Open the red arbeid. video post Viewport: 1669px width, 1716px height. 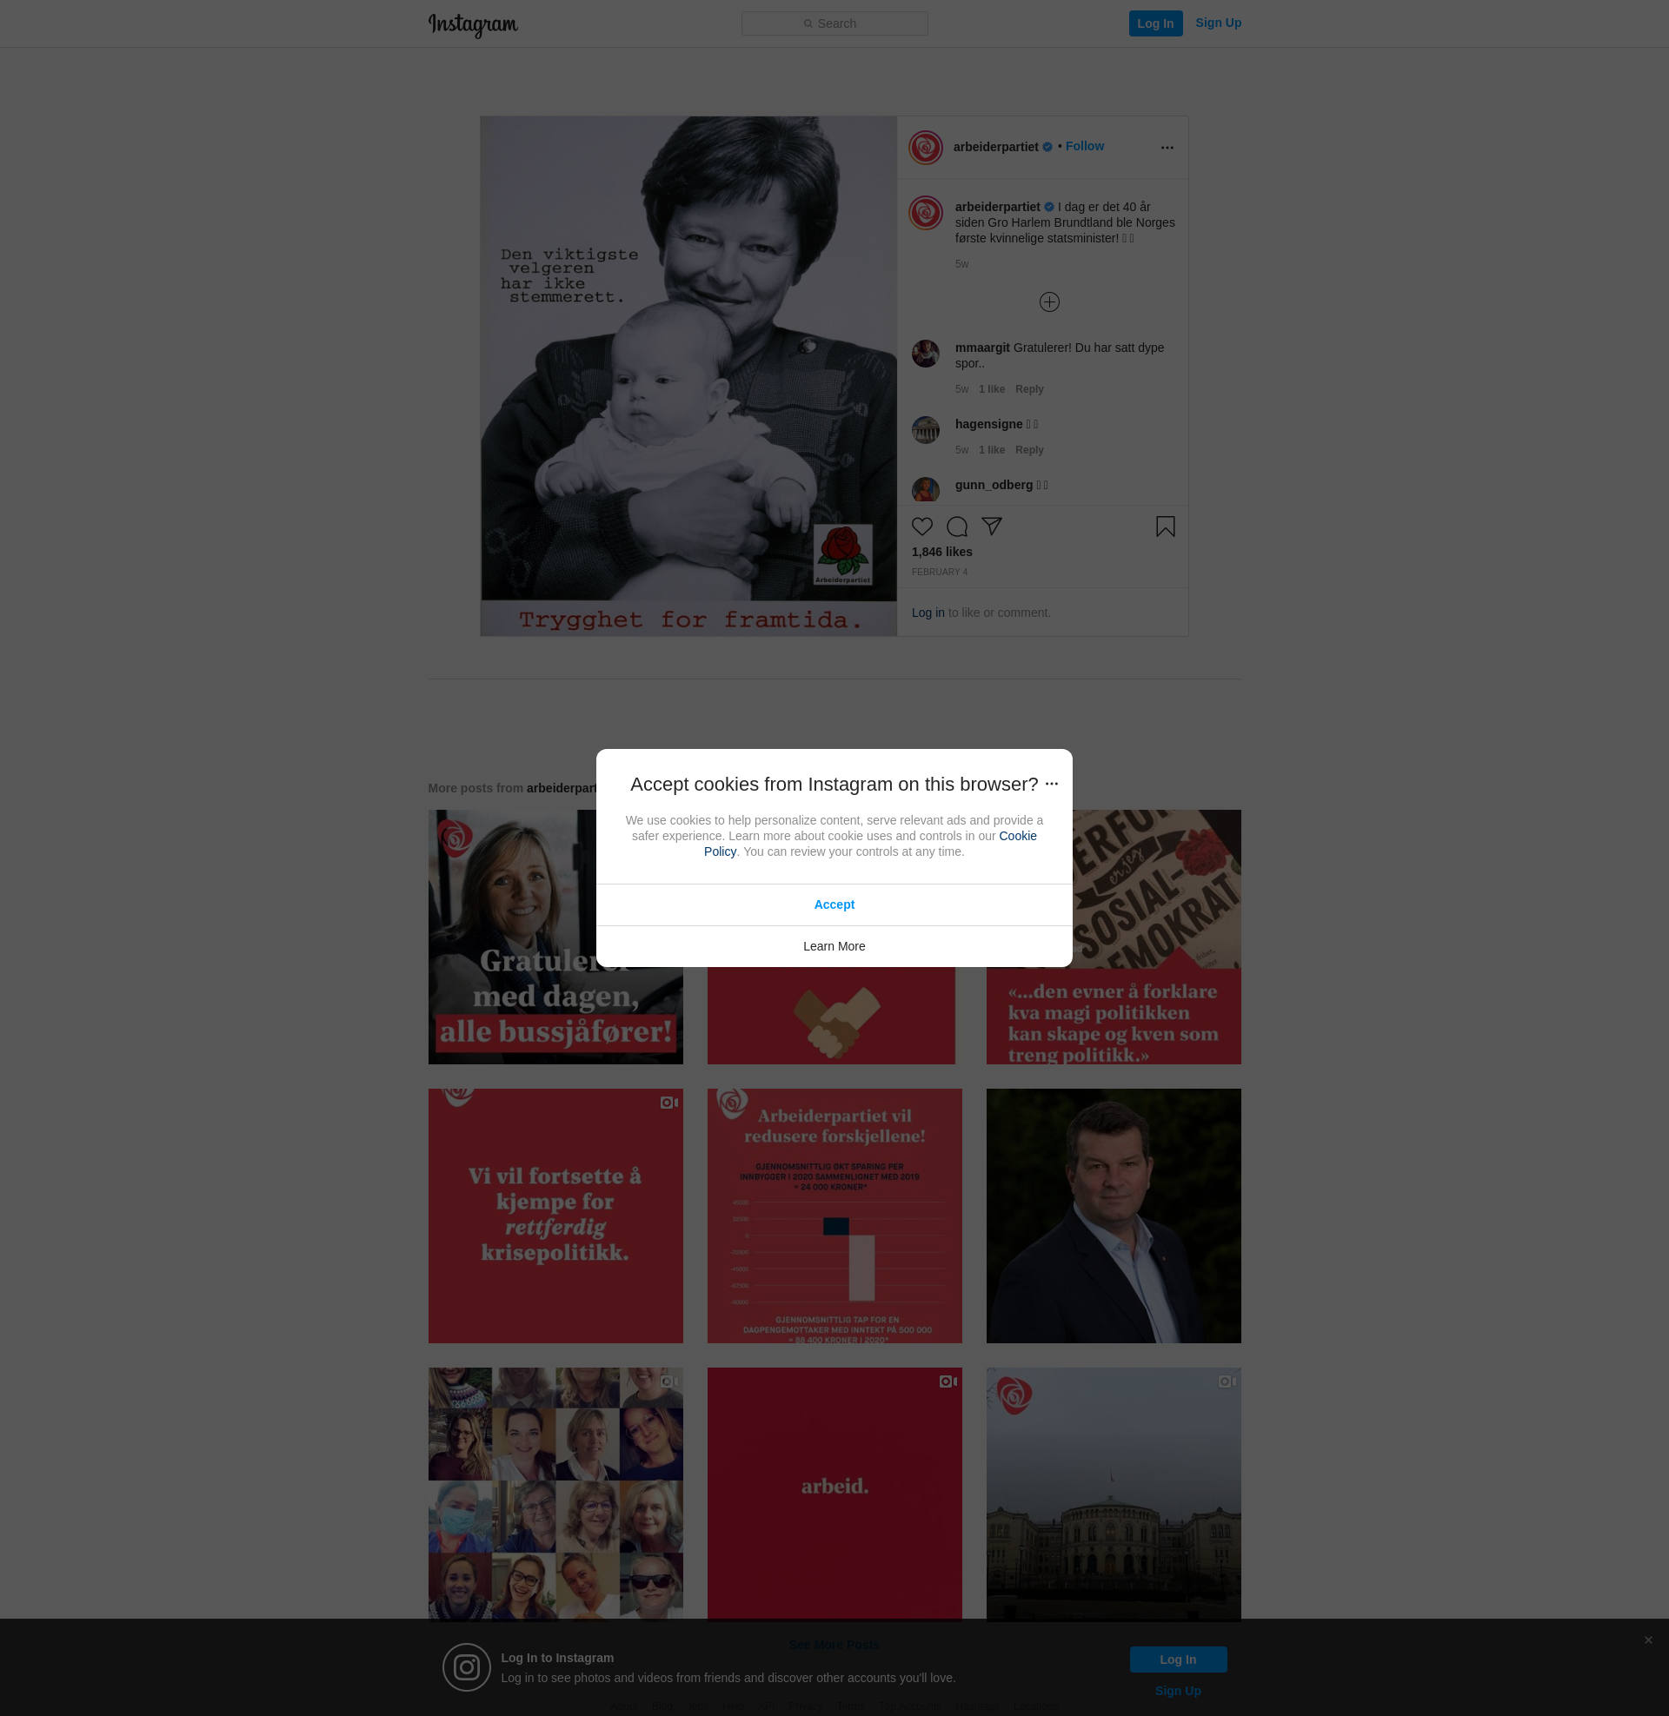[834, 1494]
